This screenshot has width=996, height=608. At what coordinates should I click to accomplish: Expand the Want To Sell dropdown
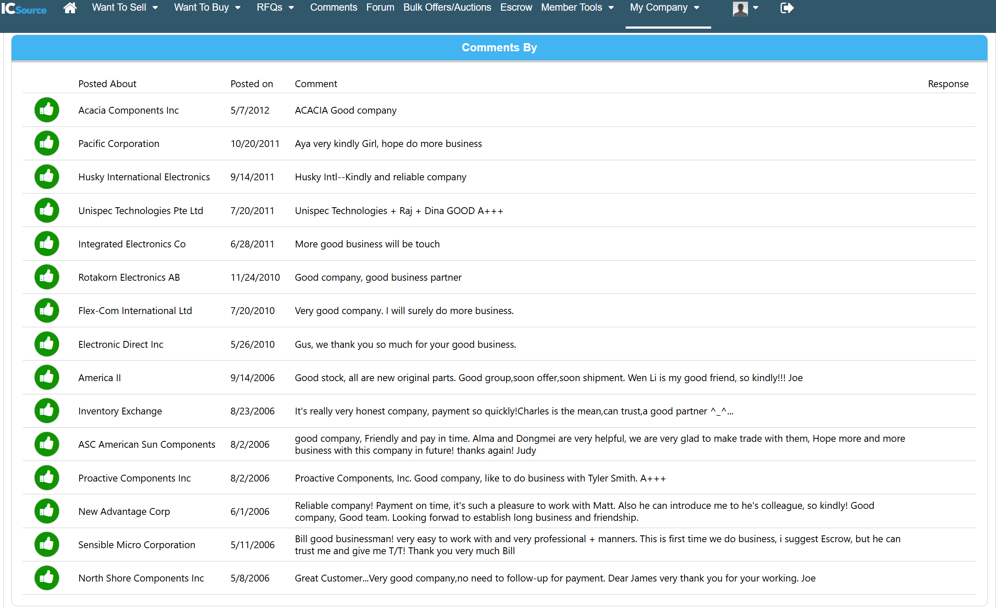125,7
